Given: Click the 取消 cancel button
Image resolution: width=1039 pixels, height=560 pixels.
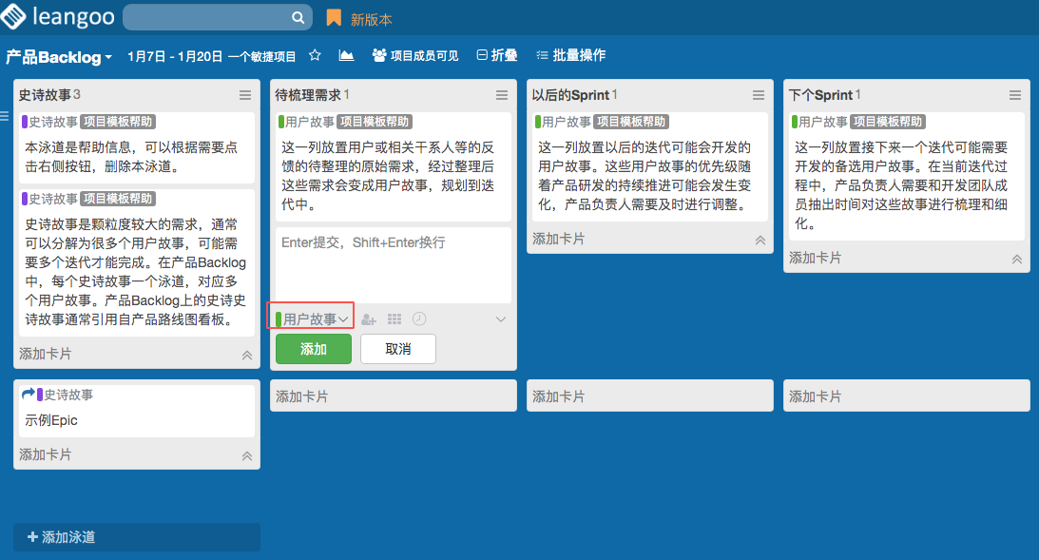Looking at the screenshot, I should click(x=397, y=349).
